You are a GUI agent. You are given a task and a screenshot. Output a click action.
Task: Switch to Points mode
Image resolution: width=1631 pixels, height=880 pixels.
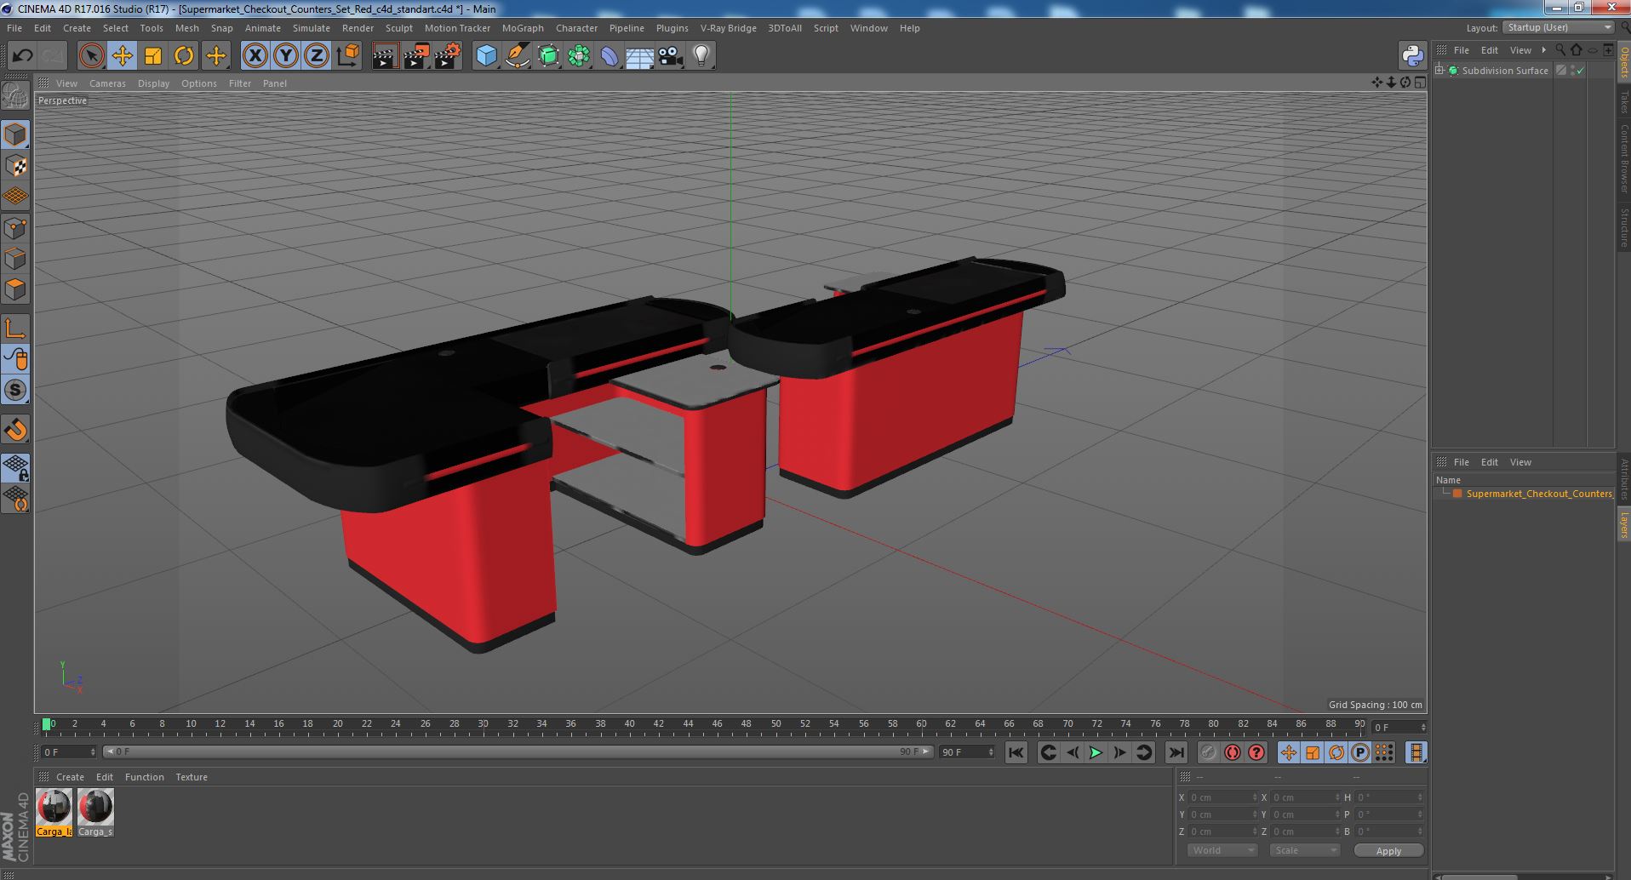[x=15, y=228]
